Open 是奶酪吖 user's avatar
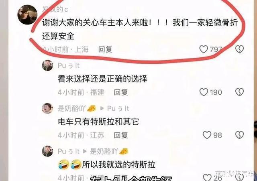The width and height of the screenshot is (257, 181). 47,108
